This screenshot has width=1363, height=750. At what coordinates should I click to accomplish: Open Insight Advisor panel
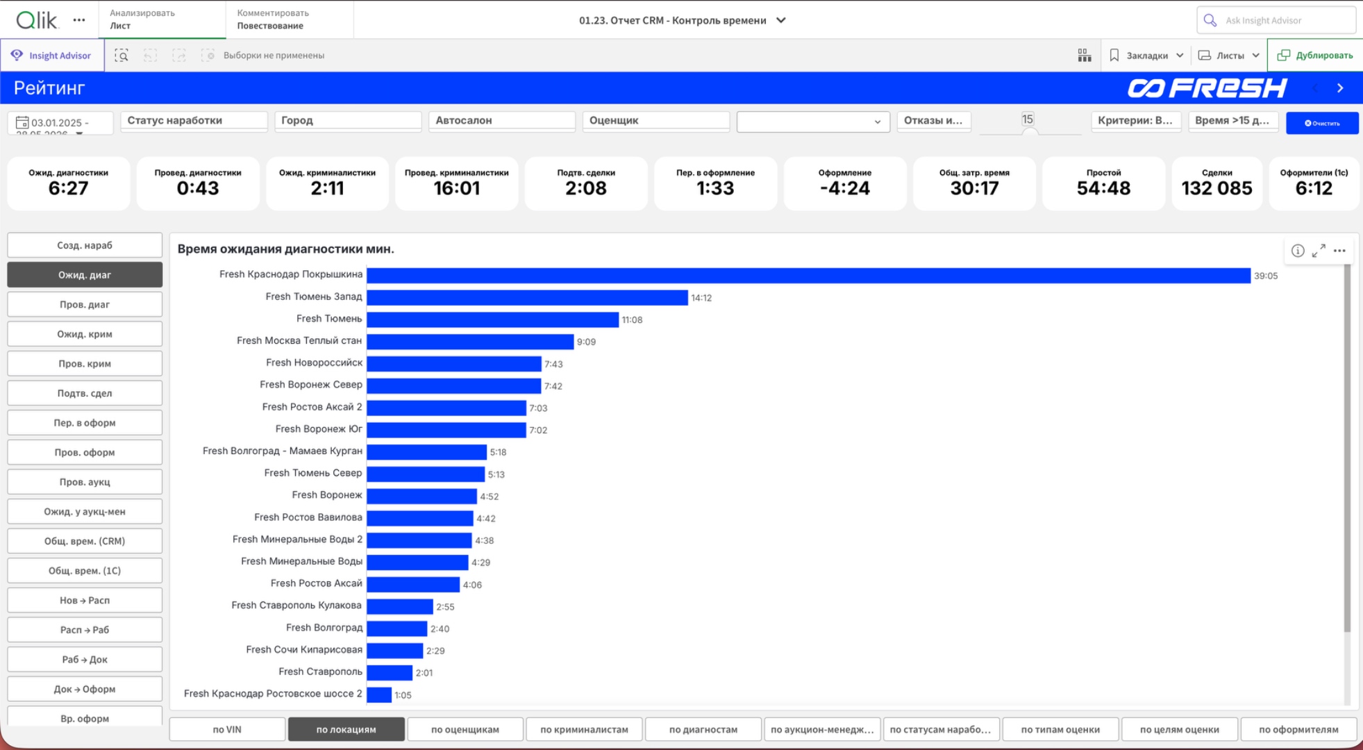[x=53, y=56]
